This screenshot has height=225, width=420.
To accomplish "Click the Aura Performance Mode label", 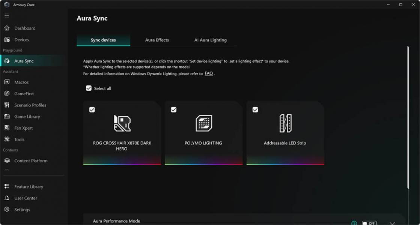I will click(116, 221).
